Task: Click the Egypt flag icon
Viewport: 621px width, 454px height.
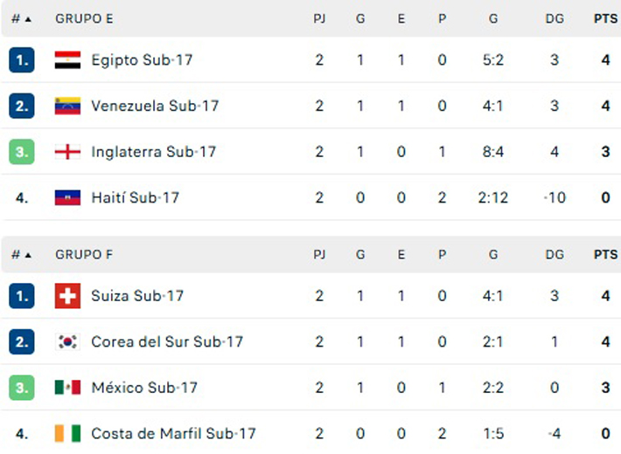Action: point(67,60)
